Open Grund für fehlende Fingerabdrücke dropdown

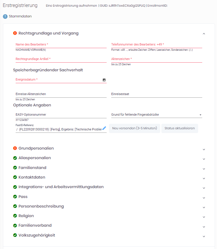click(x=156, y=115)
